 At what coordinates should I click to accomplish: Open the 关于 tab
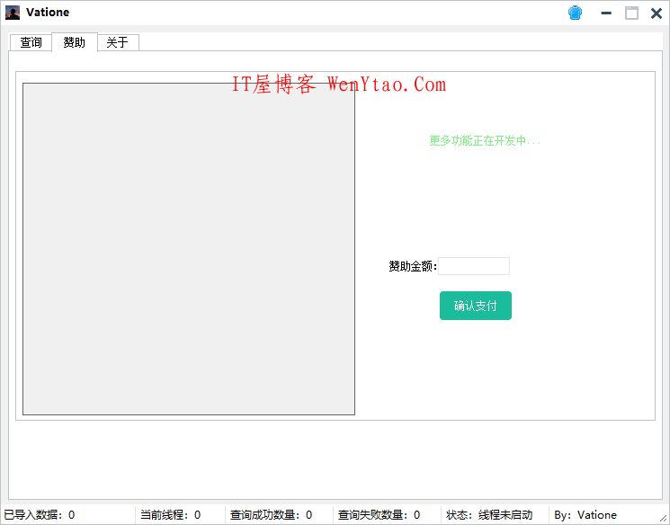(x=118, y=42)
